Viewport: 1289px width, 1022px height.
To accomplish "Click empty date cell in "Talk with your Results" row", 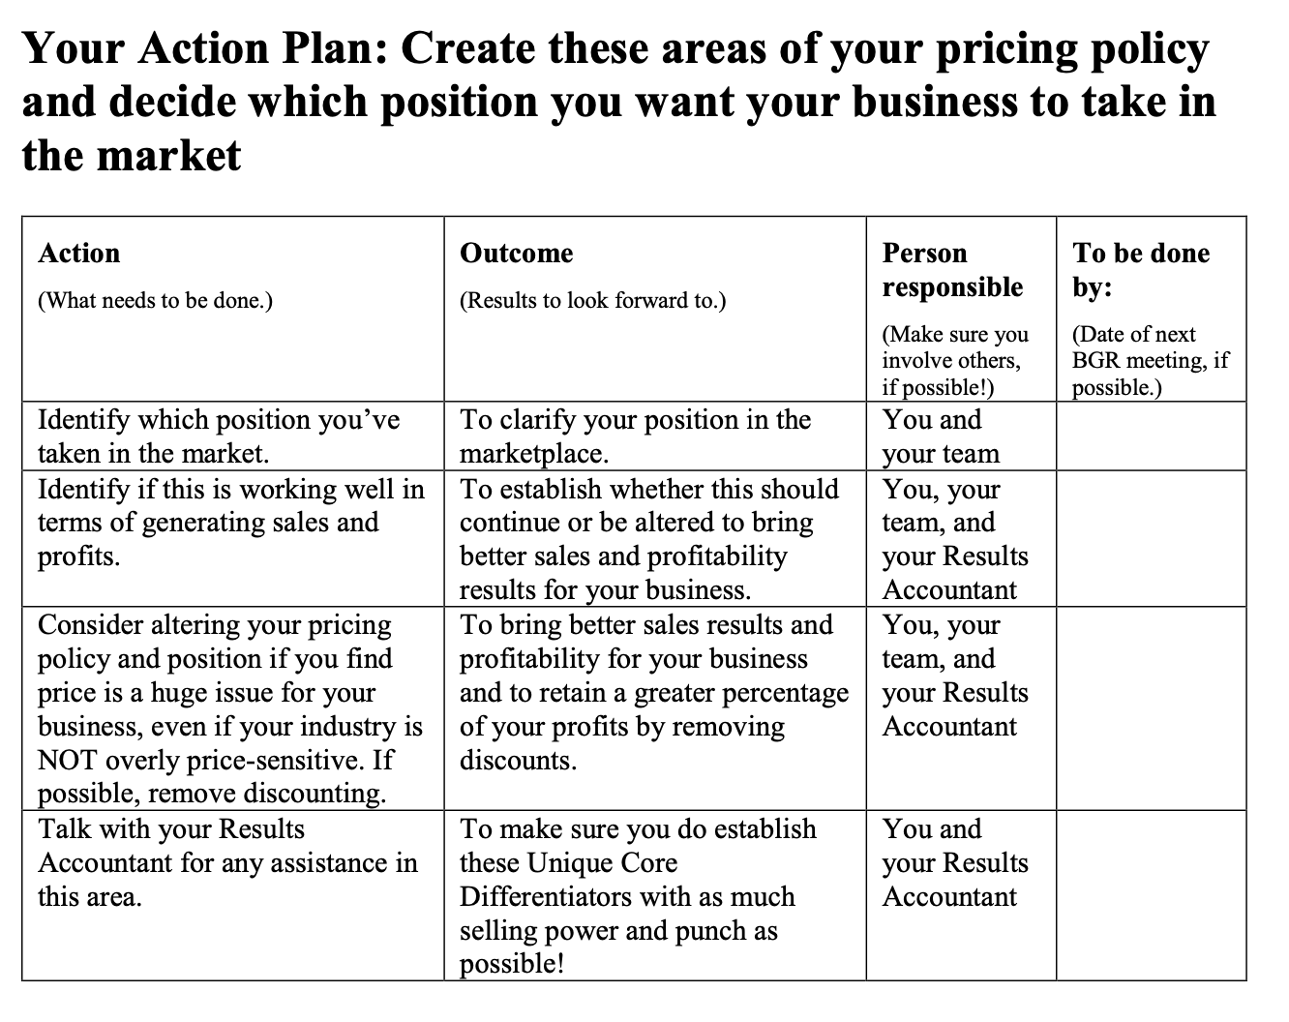I will pyautogui.click(x=1150, y=895).
